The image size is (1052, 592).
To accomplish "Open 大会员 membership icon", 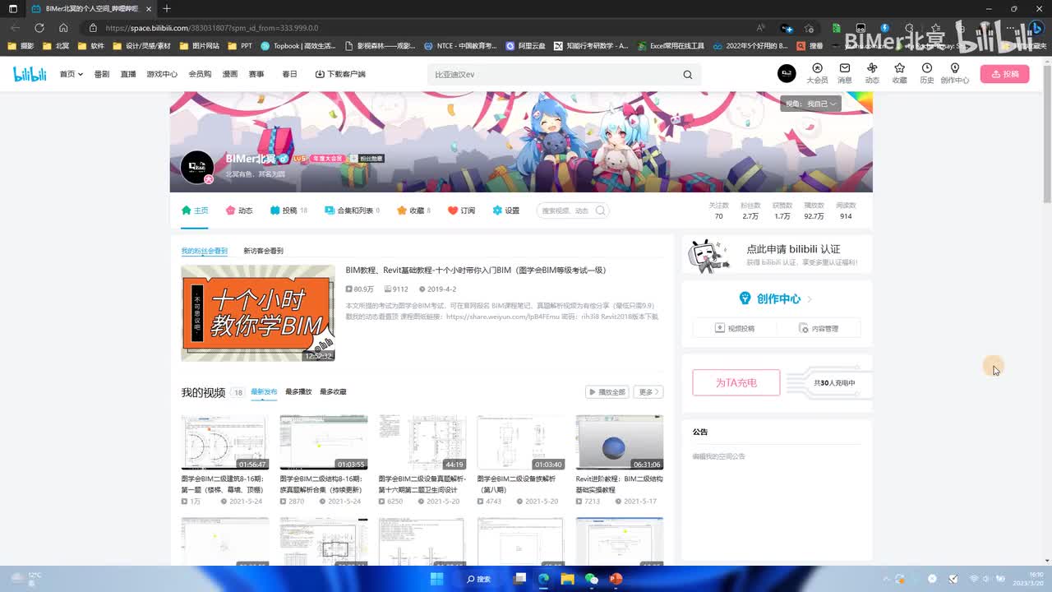I will pyautogui.click(x=817, y=73).
